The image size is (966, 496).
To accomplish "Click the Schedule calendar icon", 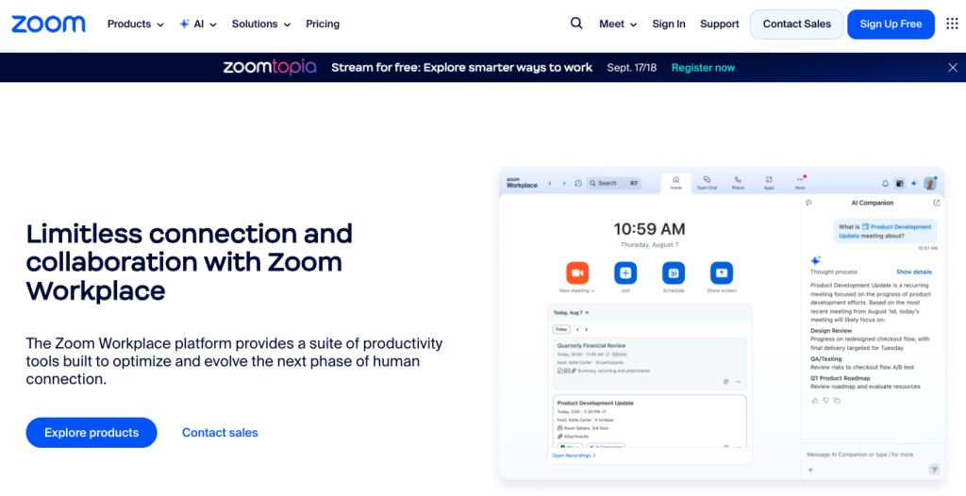I will (674, 273).
